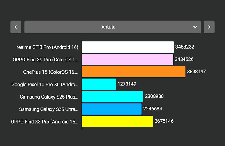Select the Samsung Galaxy S25 Plus label
The width and height of the screenshot is (225, 146).
(49, 97)
